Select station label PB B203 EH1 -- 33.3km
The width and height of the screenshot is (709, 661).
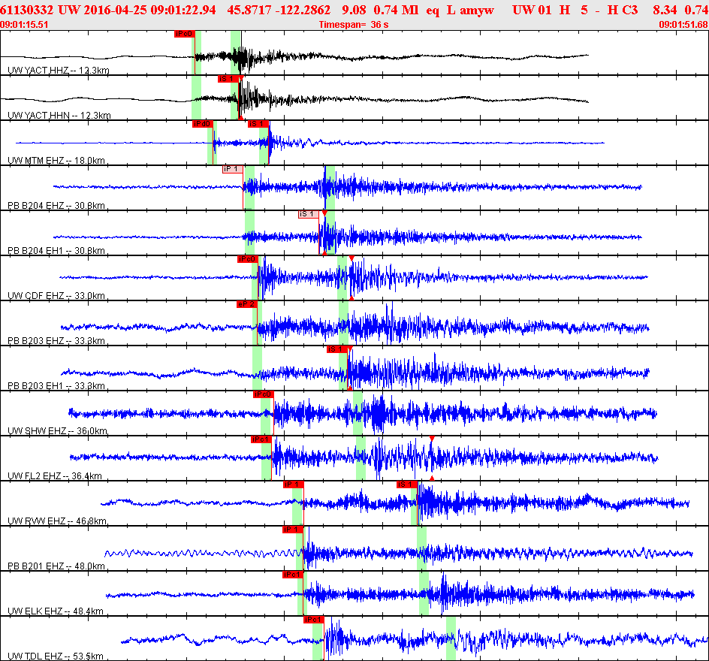tap(56, 386)
